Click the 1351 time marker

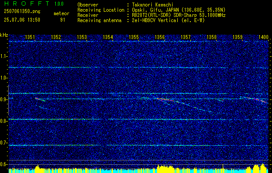tap(30, 37)
